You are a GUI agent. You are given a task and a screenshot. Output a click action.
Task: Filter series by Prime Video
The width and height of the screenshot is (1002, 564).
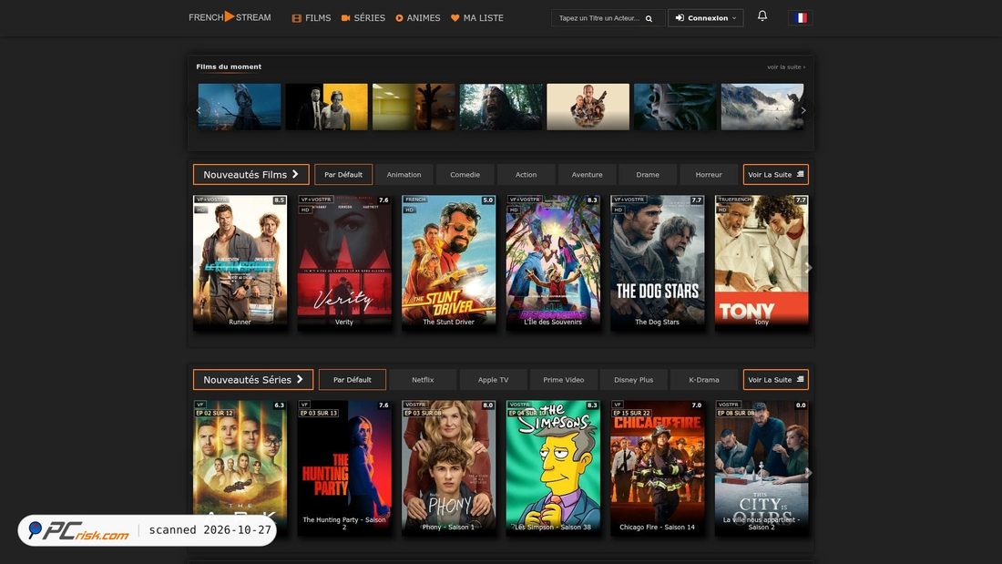coord(563,380)
